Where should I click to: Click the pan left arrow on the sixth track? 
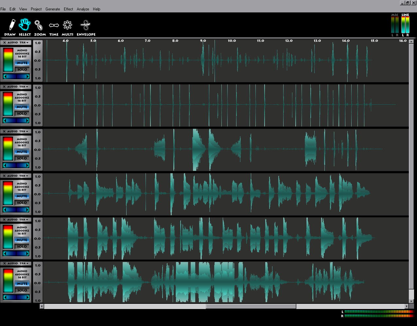point(5,297)
